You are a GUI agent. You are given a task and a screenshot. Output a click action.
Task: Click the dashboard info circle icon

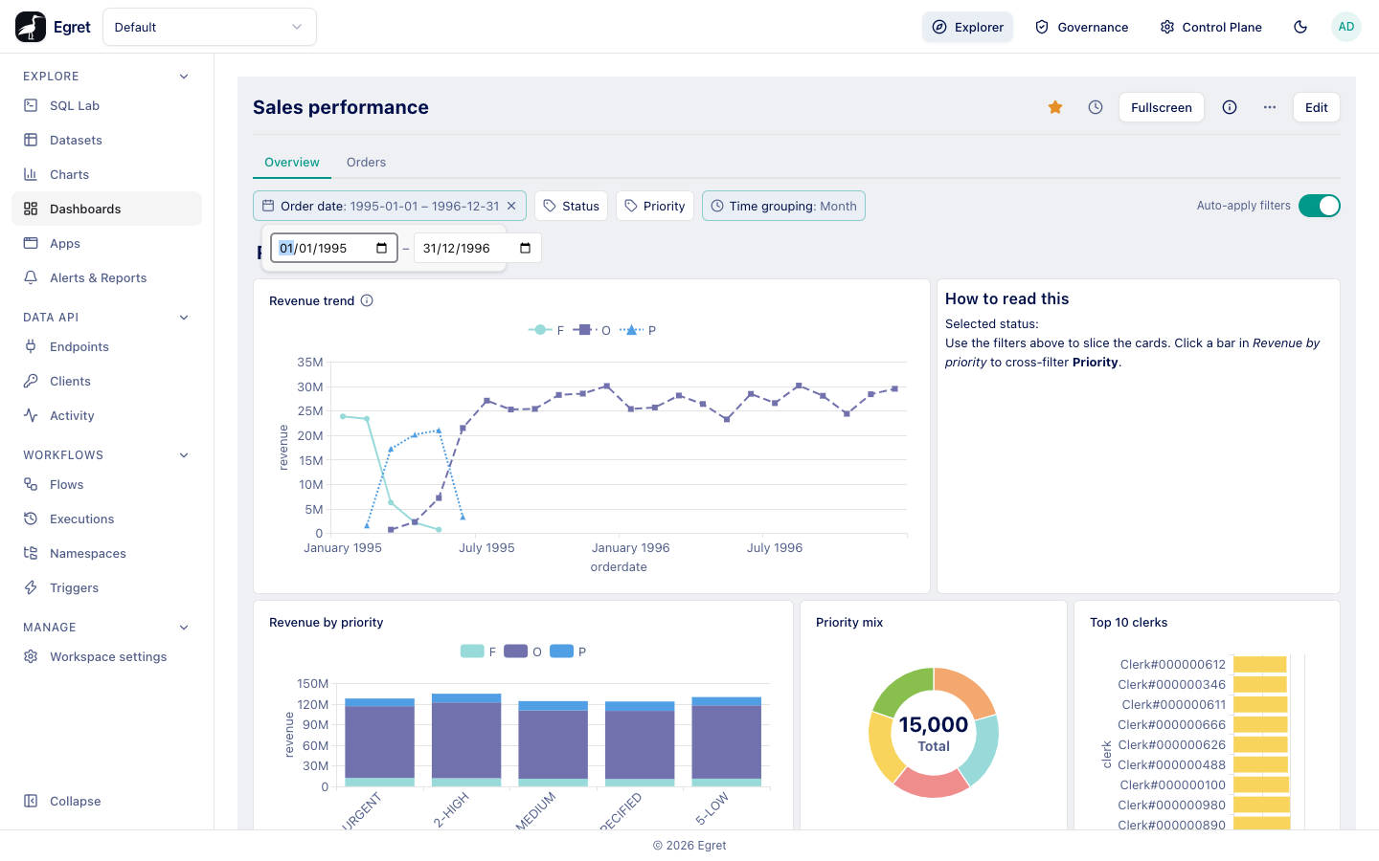tap(1230, 107)
